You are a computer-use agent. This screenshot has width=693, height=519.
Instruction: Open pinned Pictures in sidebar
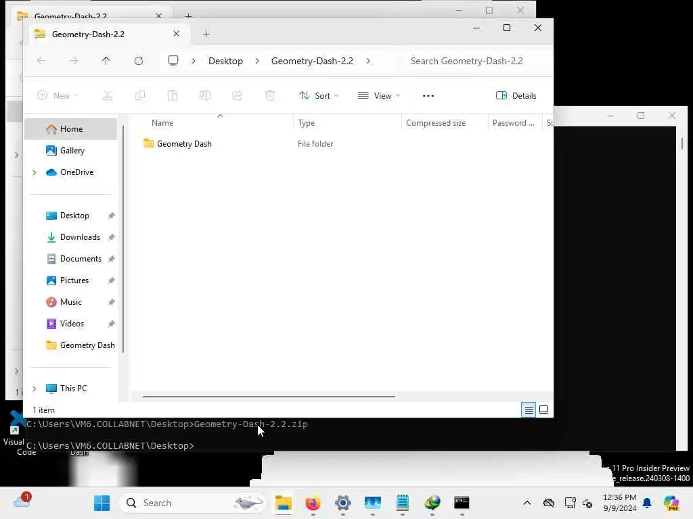(x=74, y=280)
